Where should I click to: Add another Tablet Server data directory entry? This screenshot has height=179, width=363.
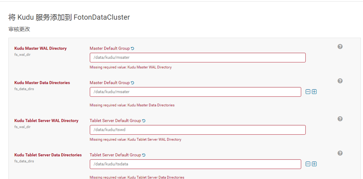(314, 164)
